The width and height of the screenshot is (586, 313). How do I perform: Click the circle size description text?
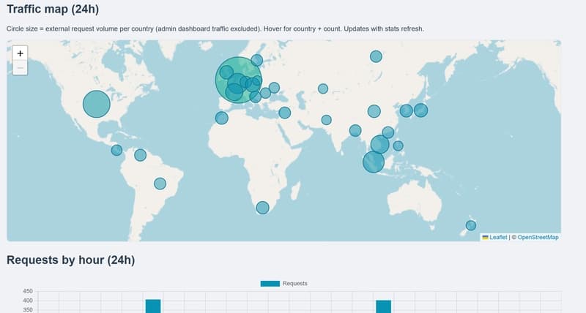[x=215, y=29]
